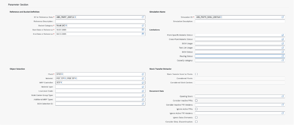Click the Limitations heading
Screen dimensions: 294x125
[x=154, y=30]
